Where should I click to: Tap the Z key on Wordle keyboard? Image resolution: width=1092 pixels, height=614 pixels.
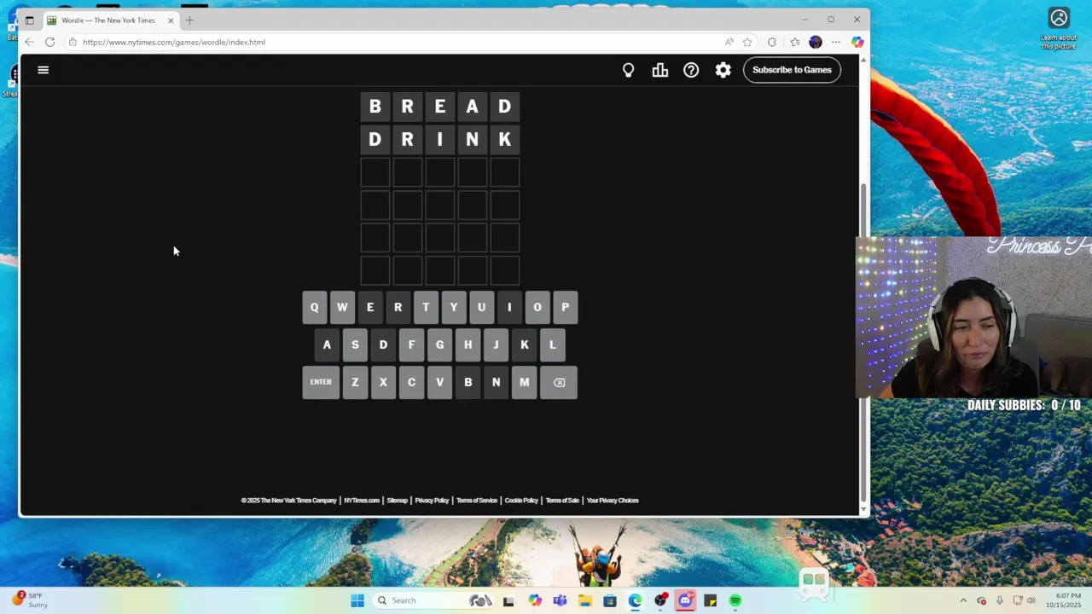click(355, 382)
